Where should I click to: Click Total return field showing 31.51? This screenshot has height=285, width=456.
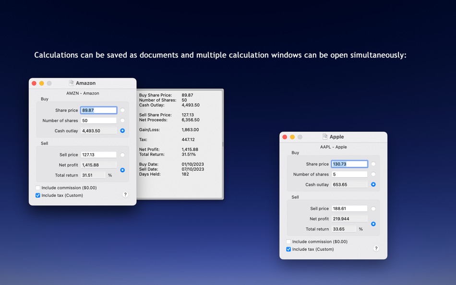93,175
